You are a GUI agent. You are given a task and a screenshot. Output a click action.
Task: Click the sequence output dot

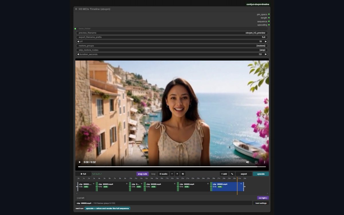click(x=269, y=21)
